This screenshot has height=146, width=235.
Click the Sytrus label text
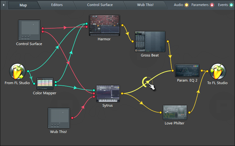[x=107, y=105]
